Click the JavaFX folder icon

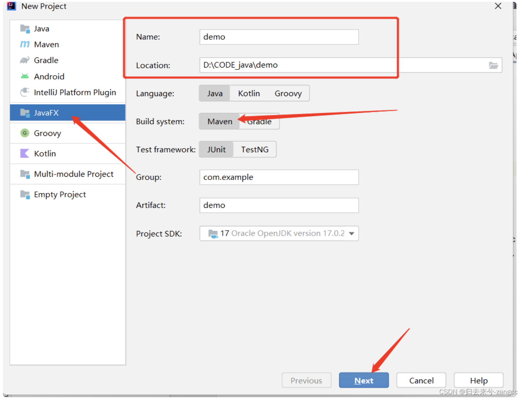(x=25, y=113)
